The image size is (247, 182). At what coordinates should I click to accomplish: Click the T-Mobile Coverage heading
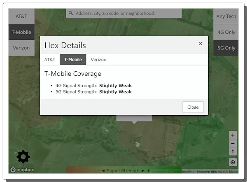[73, 74]
